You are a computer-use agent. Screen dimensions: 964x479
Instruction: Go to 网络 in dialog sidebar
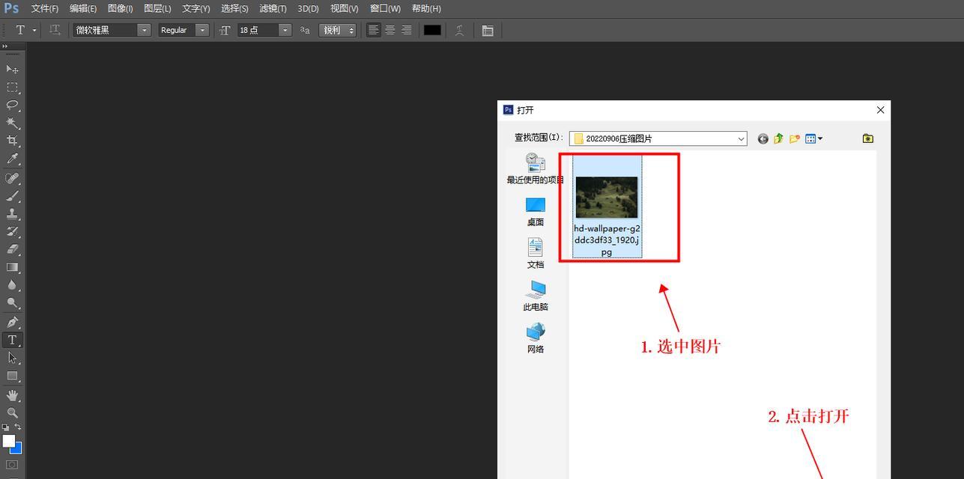point(536,338)
